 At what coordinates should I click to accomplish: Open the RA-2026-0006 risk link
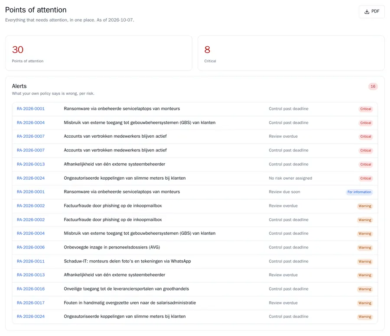tap(31, 247)
